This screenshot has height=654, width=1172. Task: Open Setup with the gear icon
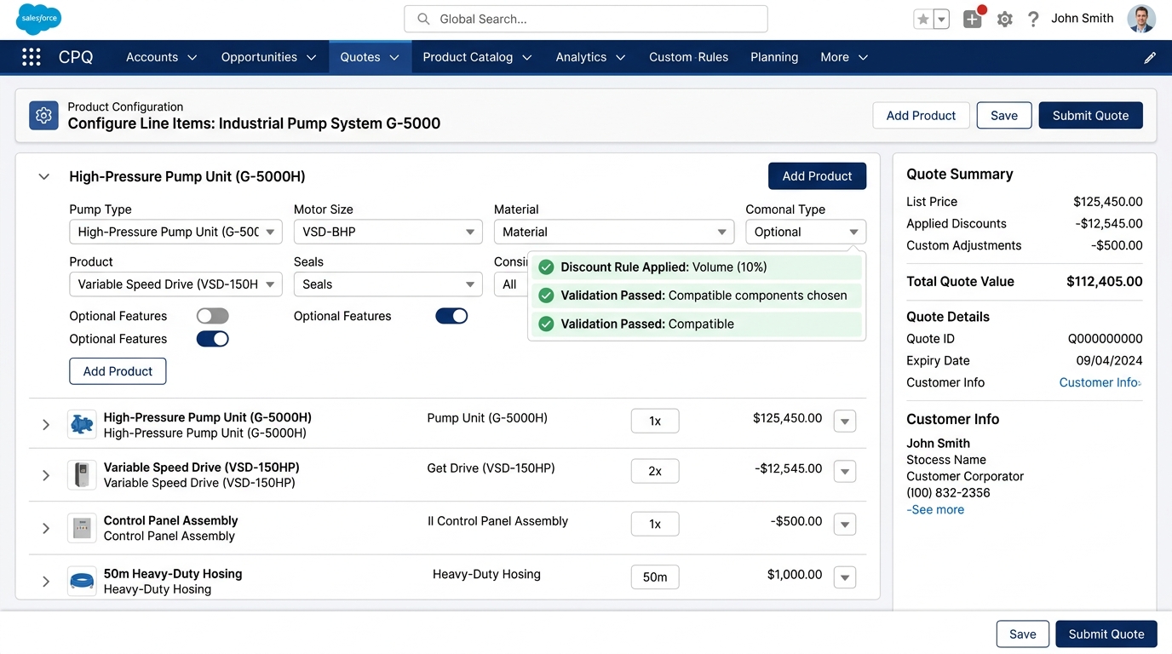[x=1004, y=18]
